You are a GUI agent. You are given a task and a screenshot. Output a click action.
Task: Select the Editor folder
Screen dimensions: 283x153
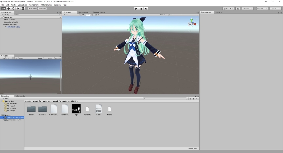click(32, 110)
